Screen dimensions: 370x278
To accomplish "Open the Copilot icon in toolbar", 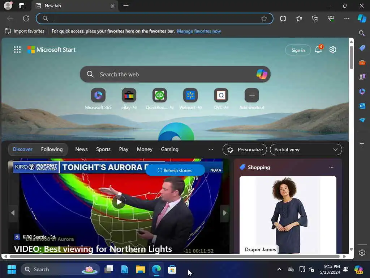I will pos(362,18).
